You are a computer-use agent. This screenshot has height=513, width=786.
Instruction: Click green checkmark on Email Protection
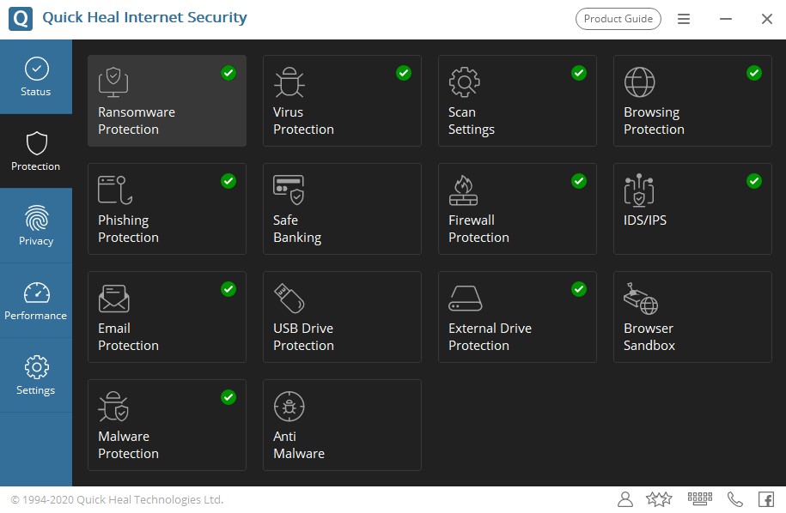tap(228, 289)
